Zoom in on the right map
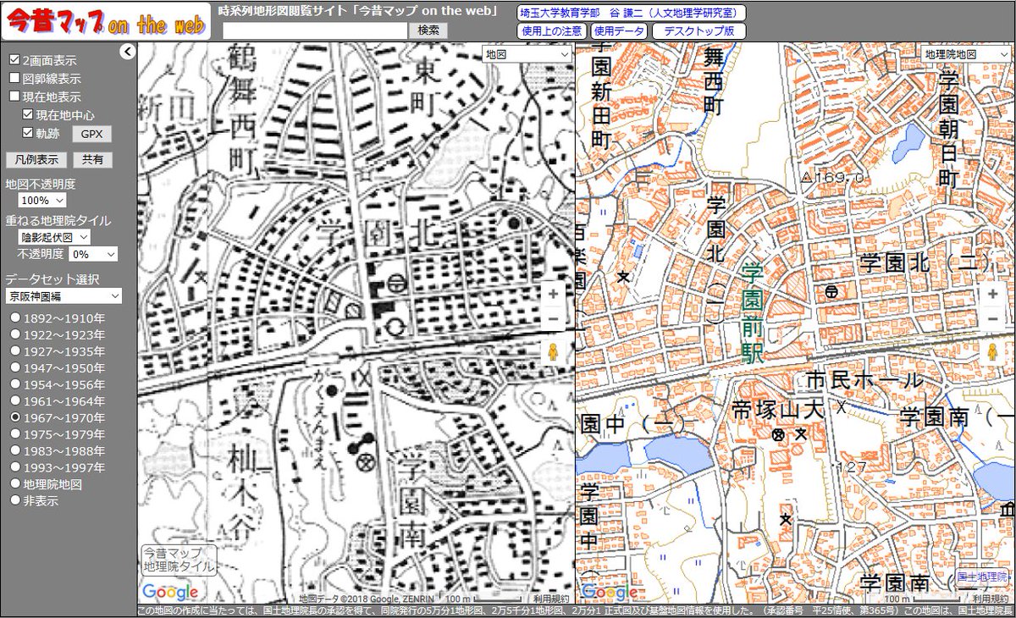 (x=992, y=294)
